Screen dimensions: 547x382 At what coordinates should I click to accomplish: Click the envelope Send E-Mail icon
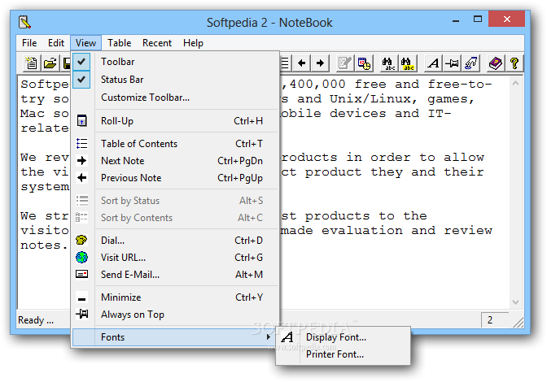[x=81, y=275]
